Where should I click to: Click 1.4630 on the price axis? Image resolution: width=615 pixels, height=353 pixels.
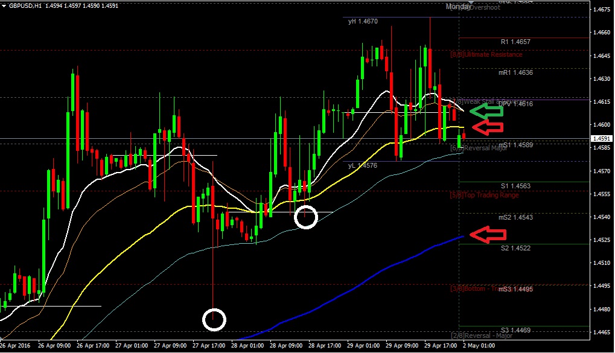point(602,79)
